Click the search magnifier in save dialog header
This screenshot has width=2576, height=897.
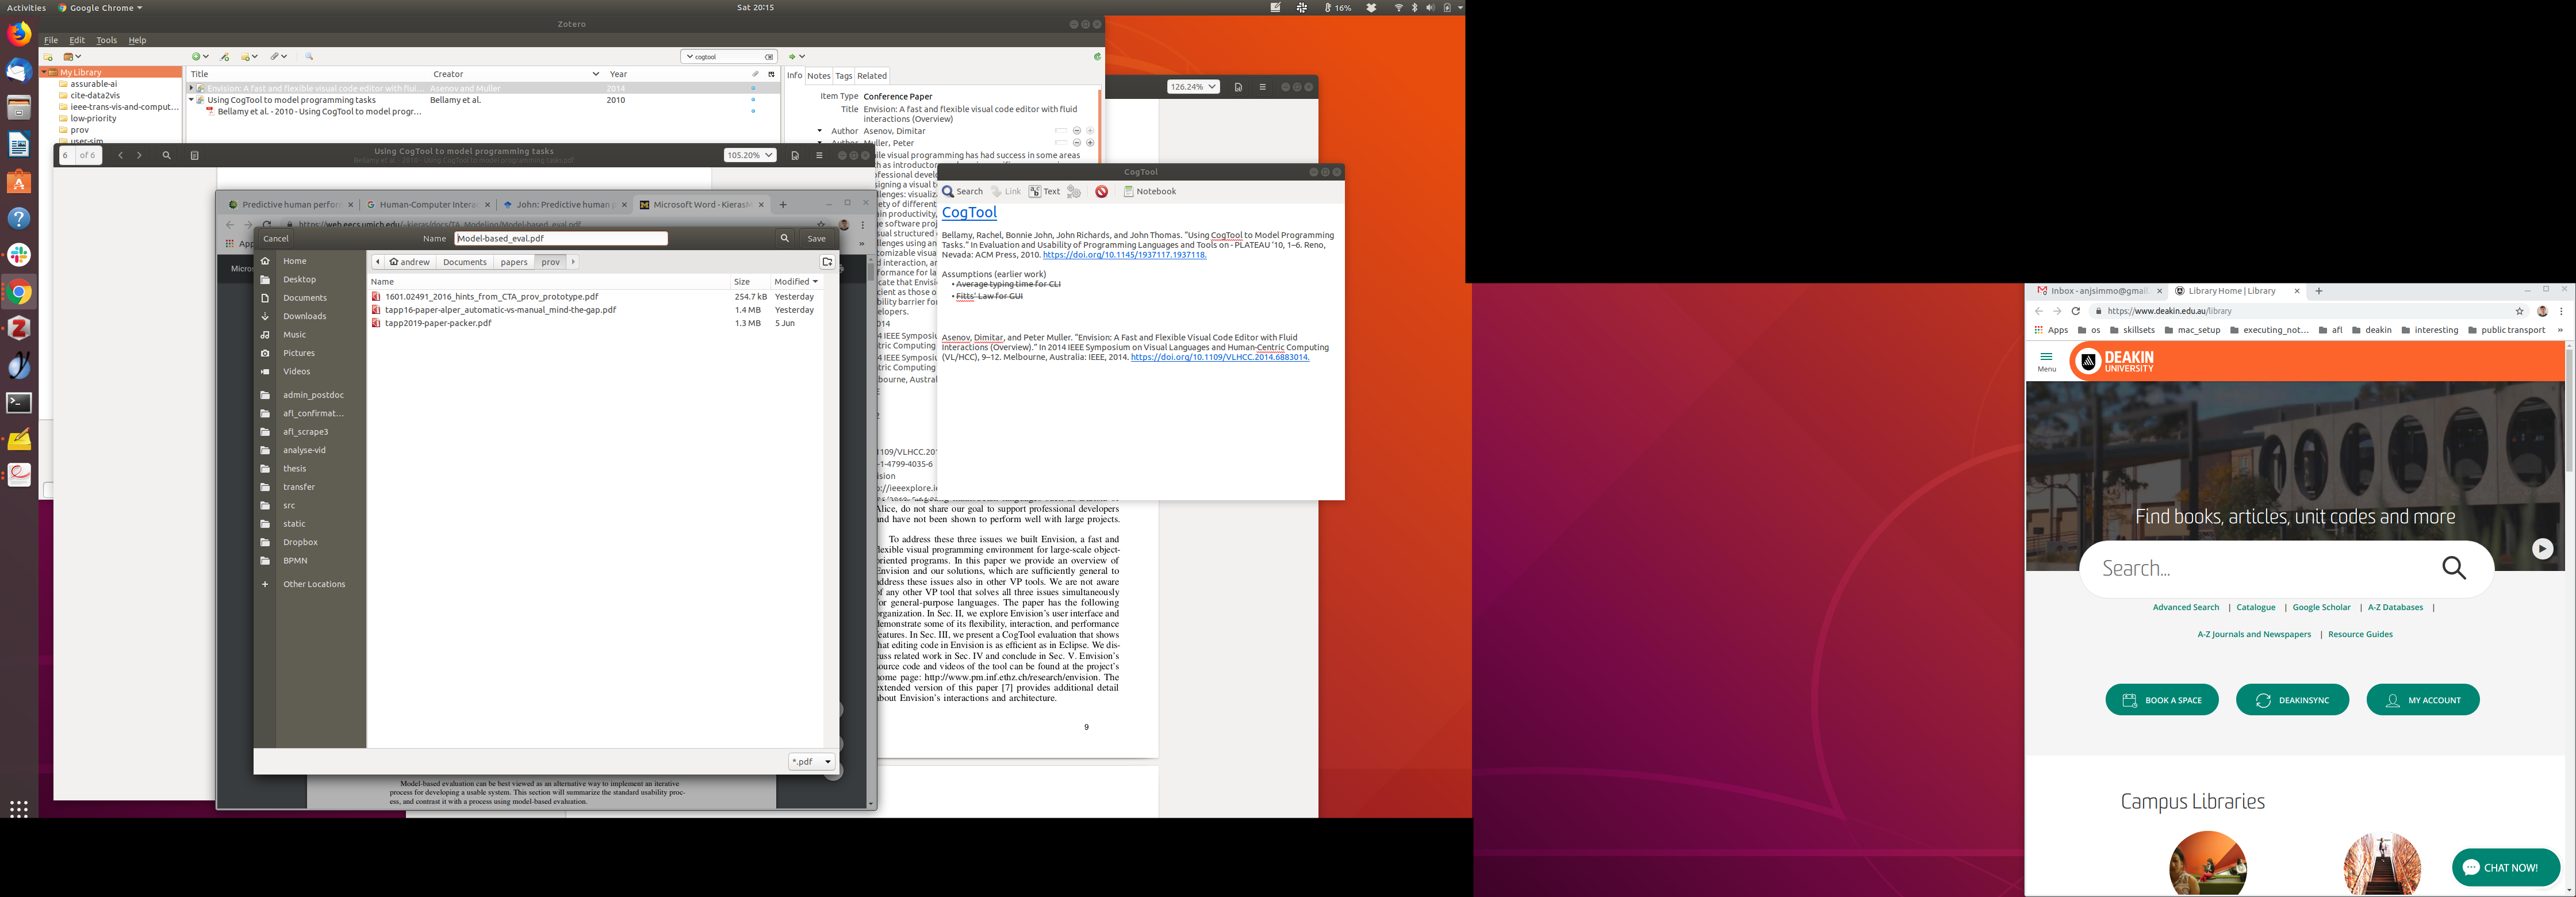[x=784, y=238]
